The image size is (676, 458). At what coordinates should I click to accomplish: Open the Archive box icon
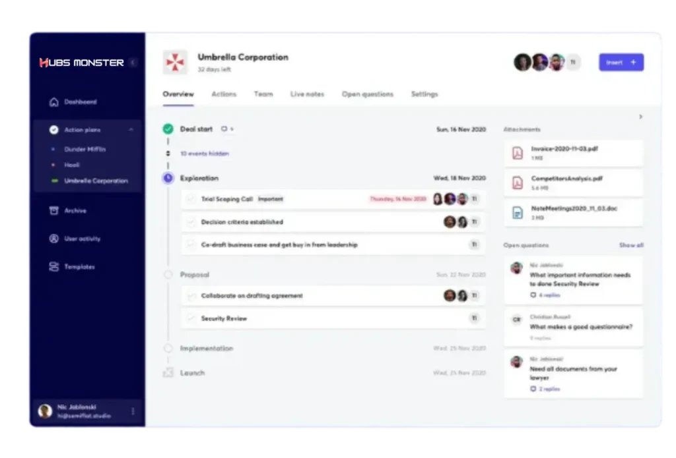(x=54, y=211)
